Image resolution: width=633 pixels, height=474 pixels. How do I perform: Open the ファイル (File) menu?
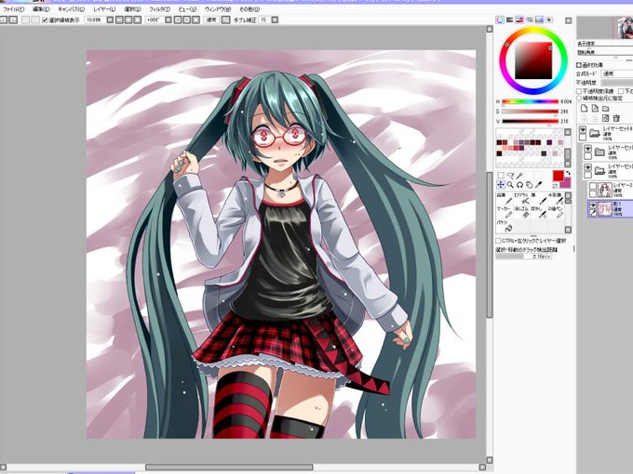(13, 9)
